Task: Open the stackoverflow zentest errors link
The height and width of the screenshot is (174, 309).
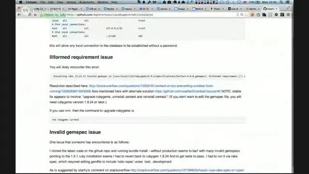Action: 132,88
